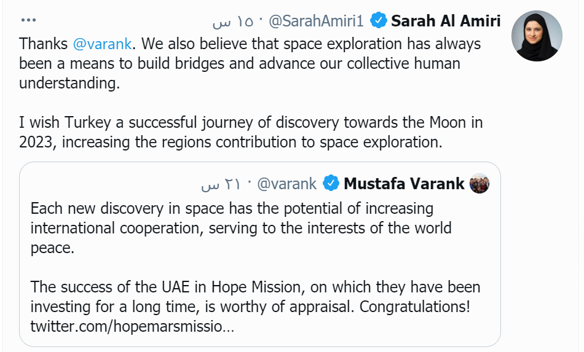
Task: Click the quoted tweet's ٢١ س timestamp
Action: click(219, 183)
